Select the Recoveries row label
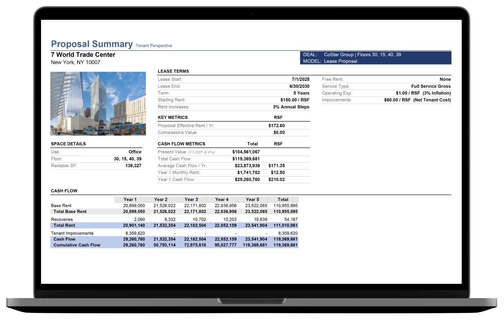Viewport: 504px width, 322px height. [x=62, y=219]
